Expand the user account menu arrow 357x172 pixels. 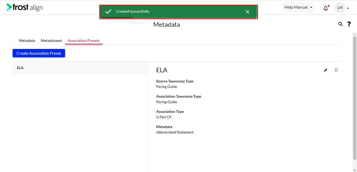[348, 8]
